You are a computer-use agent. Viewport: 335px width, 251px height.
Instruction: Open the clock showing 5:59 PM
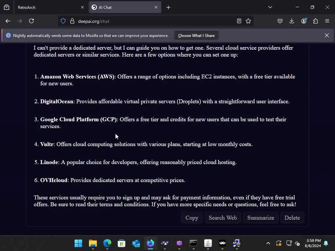click(x=313, y=243)
